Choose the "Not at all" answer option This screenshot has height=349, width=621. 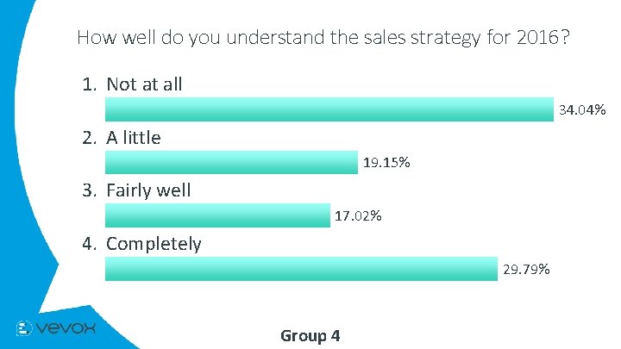(144, 84)
